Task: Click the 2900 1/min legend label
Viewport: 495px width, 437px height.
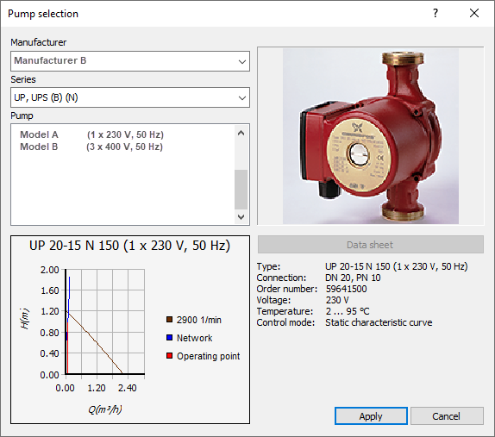Action: coord(199,320)
